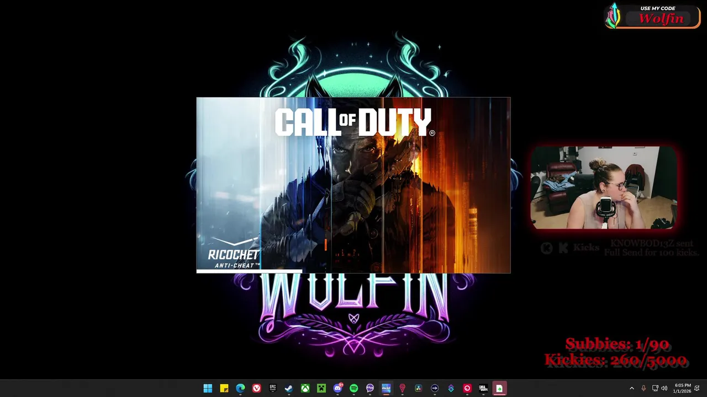The width and height of the screenshot is (707, 397).
Task: Click the Call of Duty loading progress bar
Action: pos(353,271)
